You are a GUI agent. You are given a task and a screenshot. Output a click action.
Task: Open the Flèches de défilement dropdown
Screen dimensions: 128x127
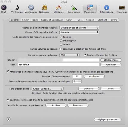(79, 28)
